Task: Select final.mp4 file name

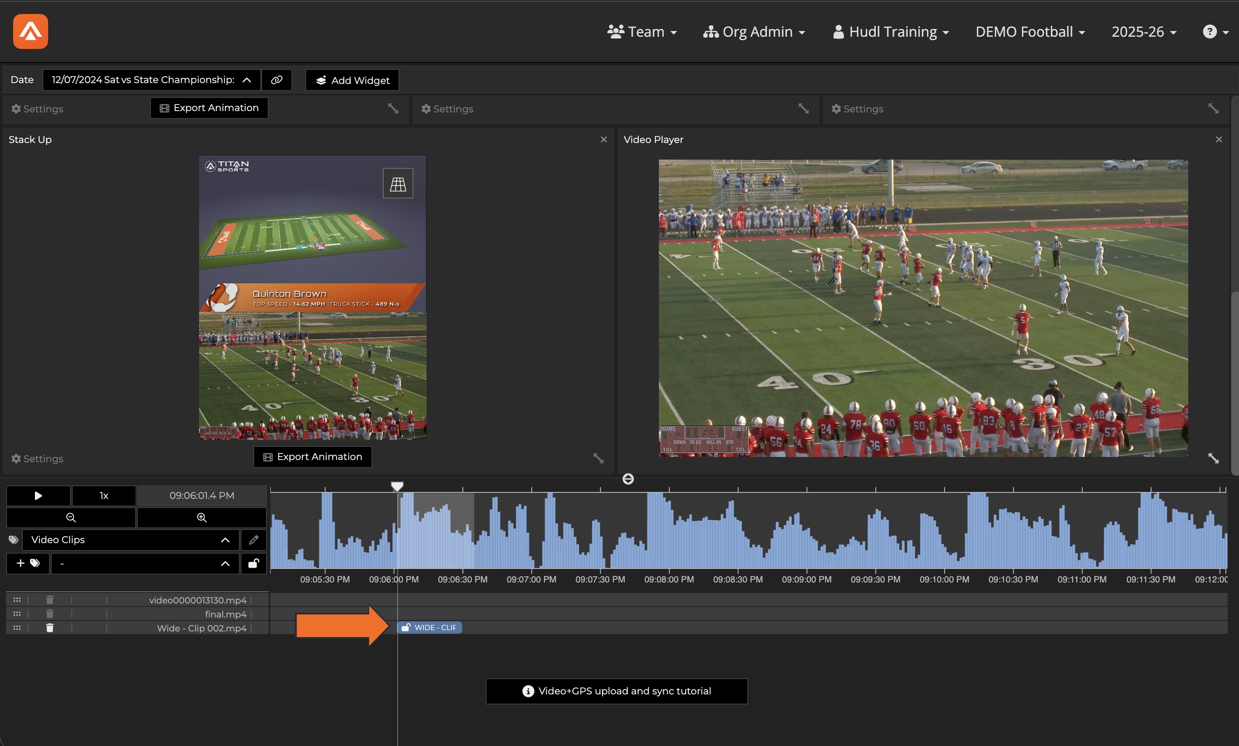Action: (x=226, y=614)
